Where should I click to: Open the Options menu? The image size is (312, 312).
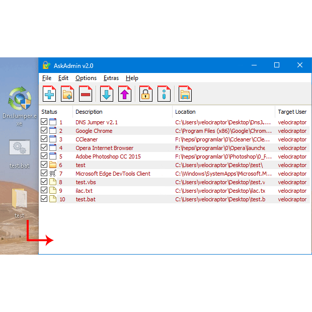[86, 78]
